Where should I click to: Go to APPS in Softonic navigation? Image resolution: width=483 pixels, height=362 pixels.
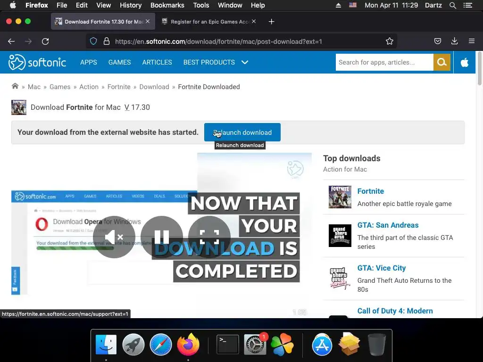pyautogui.click(x=89, y=62)
